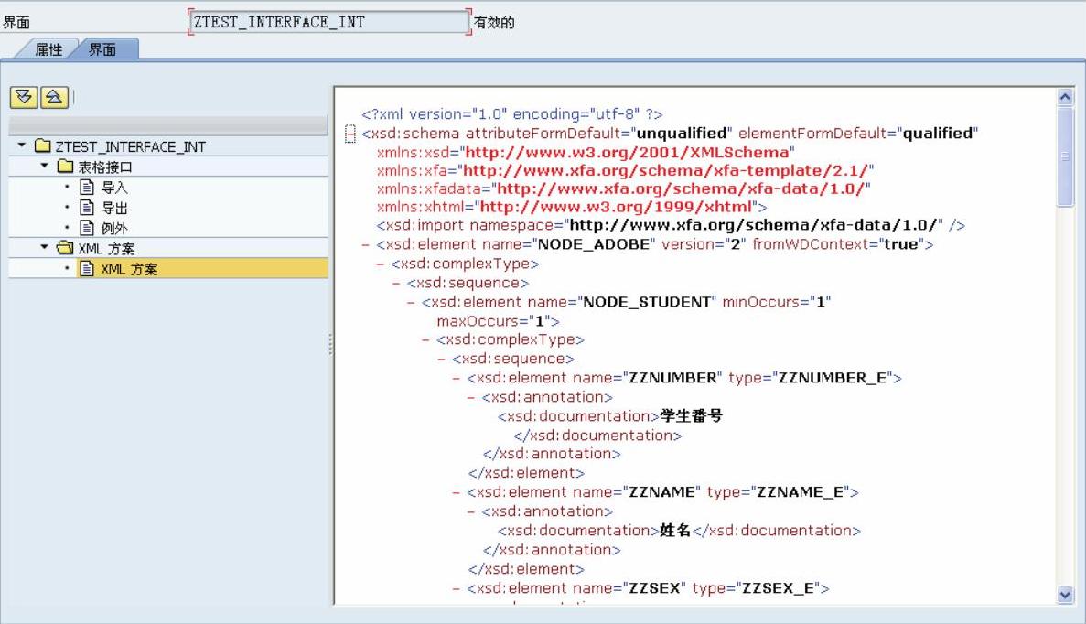Click the 表格接口 folder icon
Image resolution: width=1086 pixels, height=624 pixels.
(x=66, y=167)
